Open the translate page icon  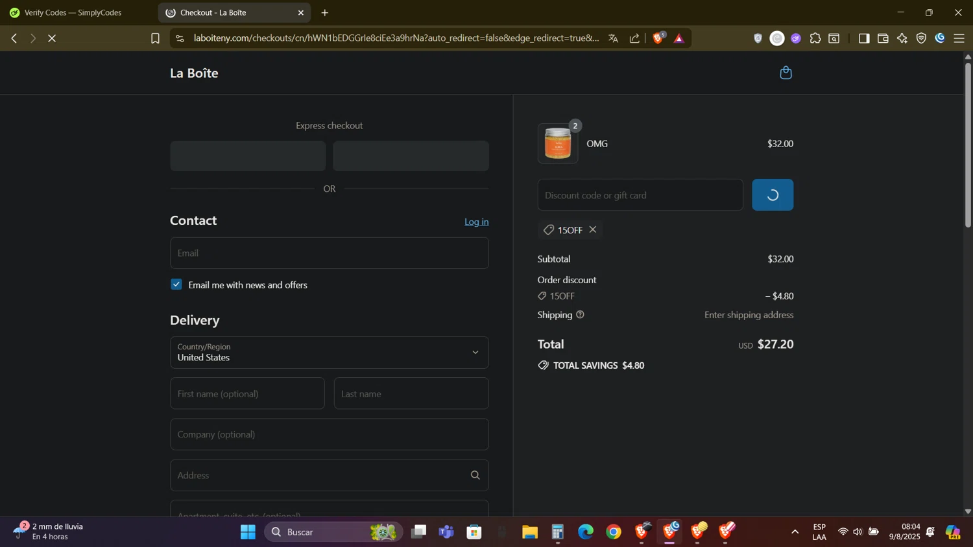pyautogui.click(x=613, y=38)
